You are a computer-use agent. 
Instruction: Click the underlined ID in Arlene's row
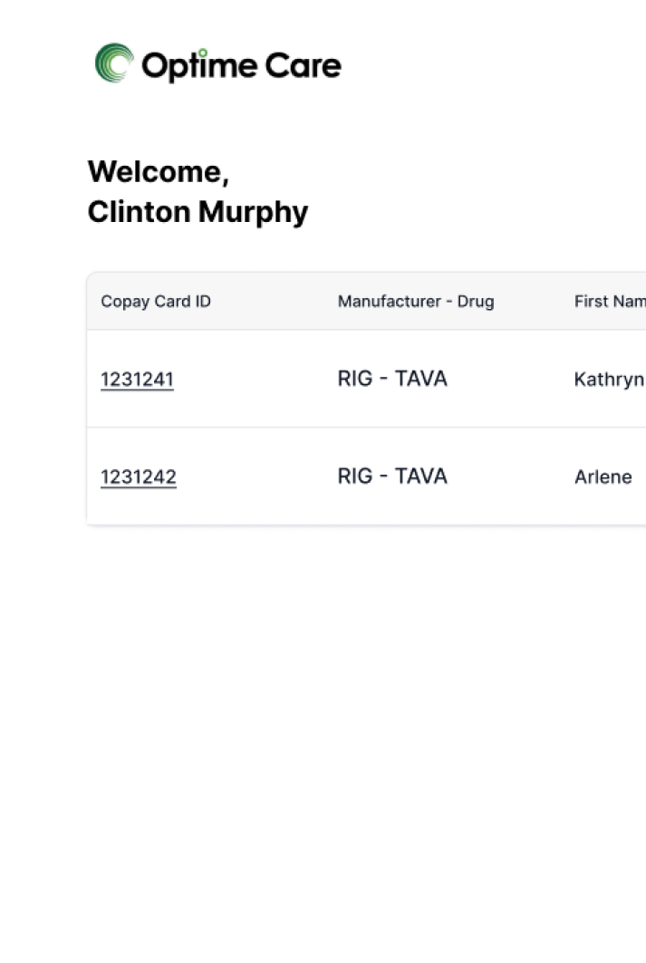pos(138,477)
